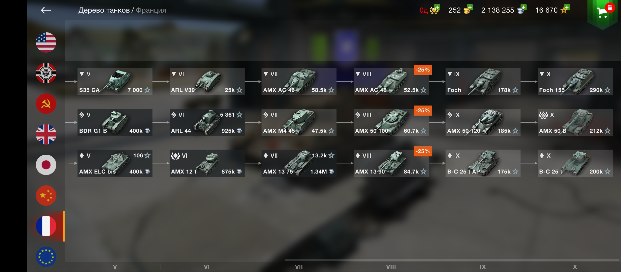Select the B-C 25 t tank
The image size is (621, 272).
pyautogui.click(x=575, y=163)
